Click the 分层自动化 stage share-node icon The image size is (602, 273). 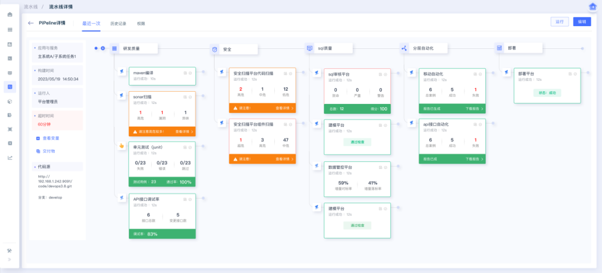click(x=404, y=48)
